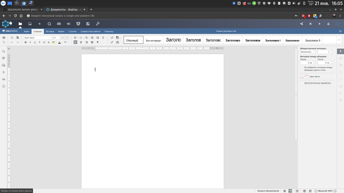
Task: Click the clear style eraser icon
Action: coord(112,38)
